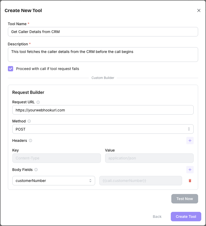This screenshot has width=206, height=226.
Task: Show info tooltip next to Request URL
Action: (38, 102)
